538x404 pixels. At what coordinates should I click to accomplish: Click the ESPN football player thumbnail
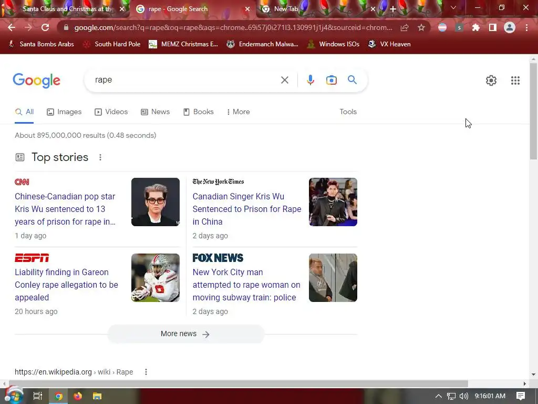pos(156,278)
